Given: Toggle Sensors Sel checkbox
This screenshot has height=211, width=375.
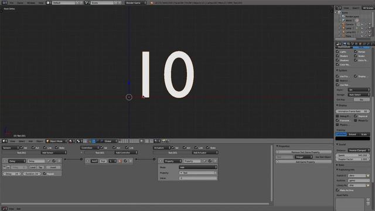Looking at the screenshot, I should coord(22,148).
